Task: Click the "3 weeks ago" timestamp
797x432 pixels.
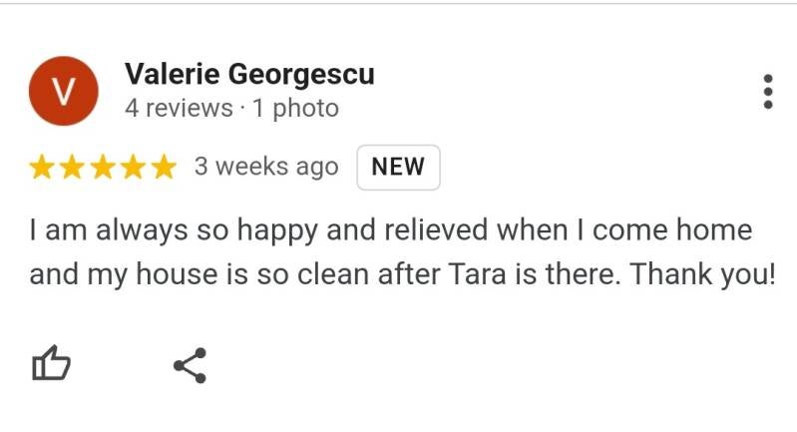Action: pos(266,168)
